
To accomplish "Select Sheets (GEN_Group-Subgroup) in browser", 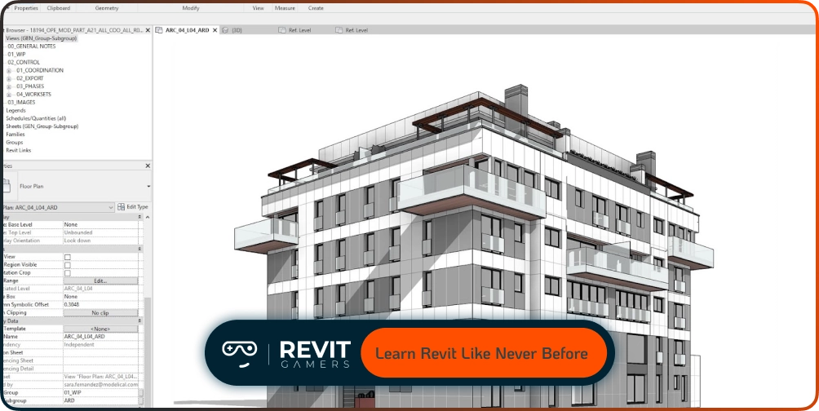I will (42, 126).
